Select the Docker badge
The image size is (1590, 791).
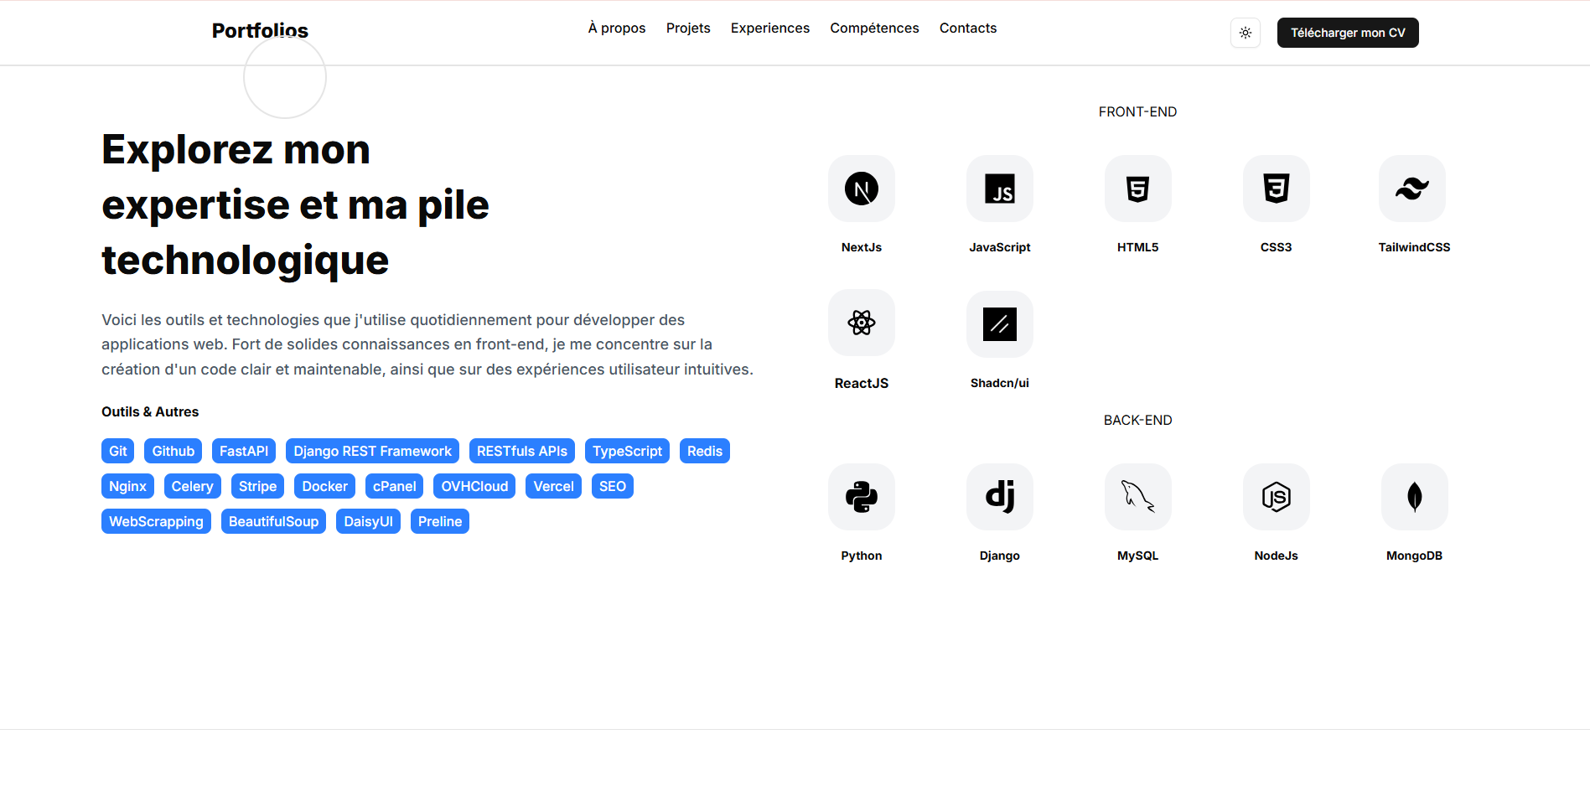pos(324,486)
